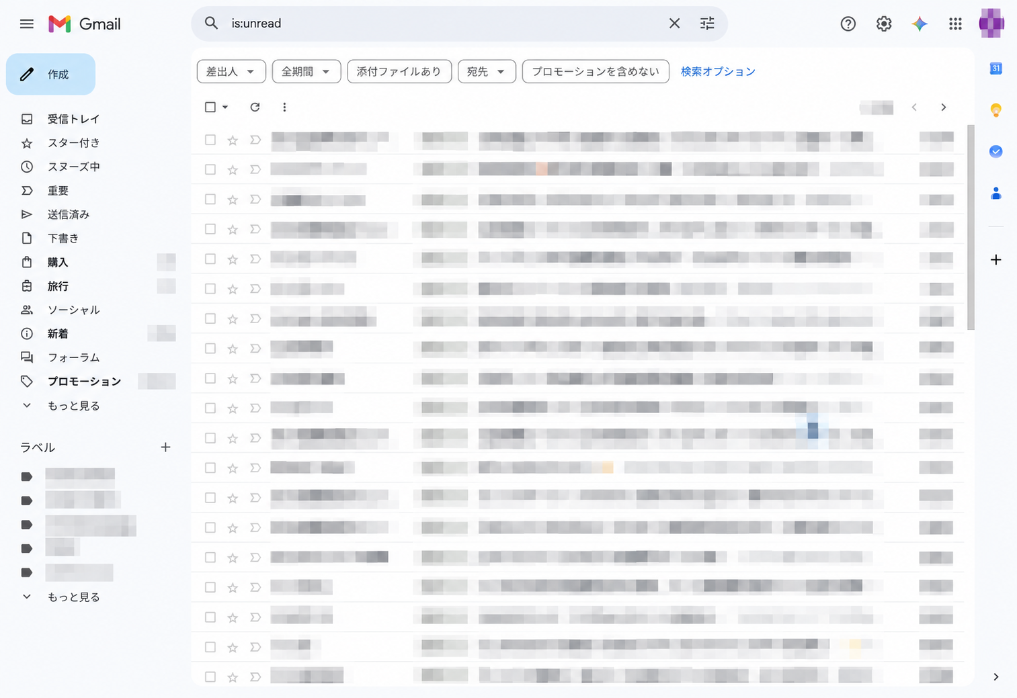Tick the select-all checkbox in toolbar
This screenshot has height=698, width=1017.
point(210,107)
